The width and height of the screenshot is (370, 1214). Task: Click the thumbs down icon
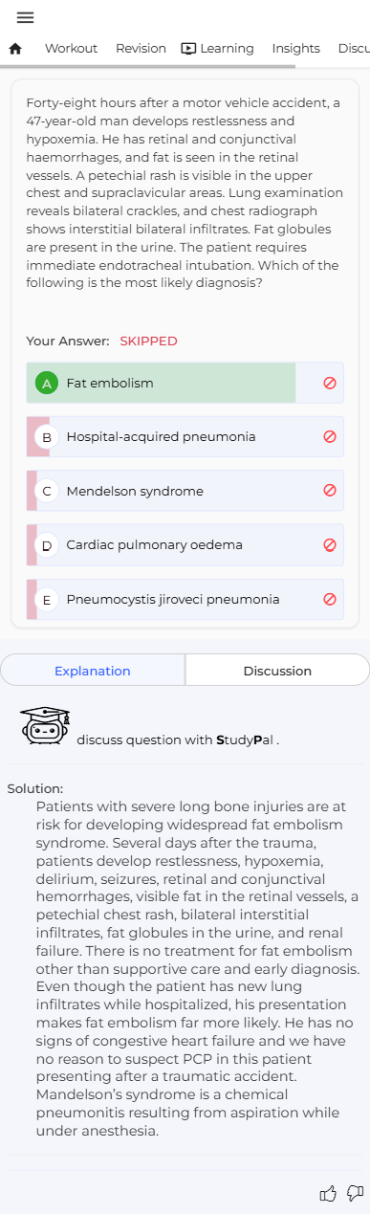(x=355, y=1193)
